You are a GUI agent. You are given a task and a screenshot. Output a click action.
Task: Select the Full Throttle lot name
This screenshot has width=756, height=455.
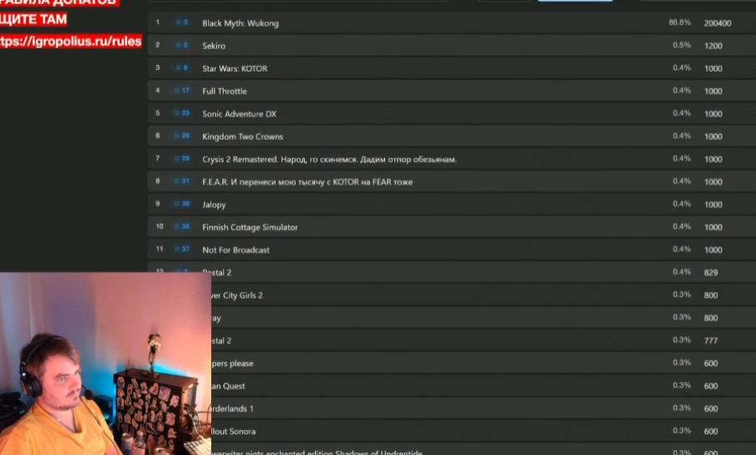coord(225,91)
